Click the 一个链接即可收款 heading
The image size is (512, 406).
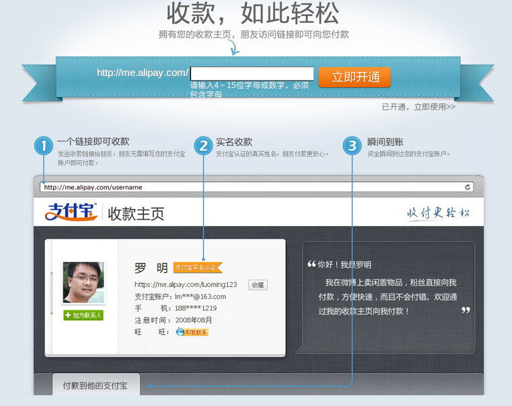pos(94,142)
